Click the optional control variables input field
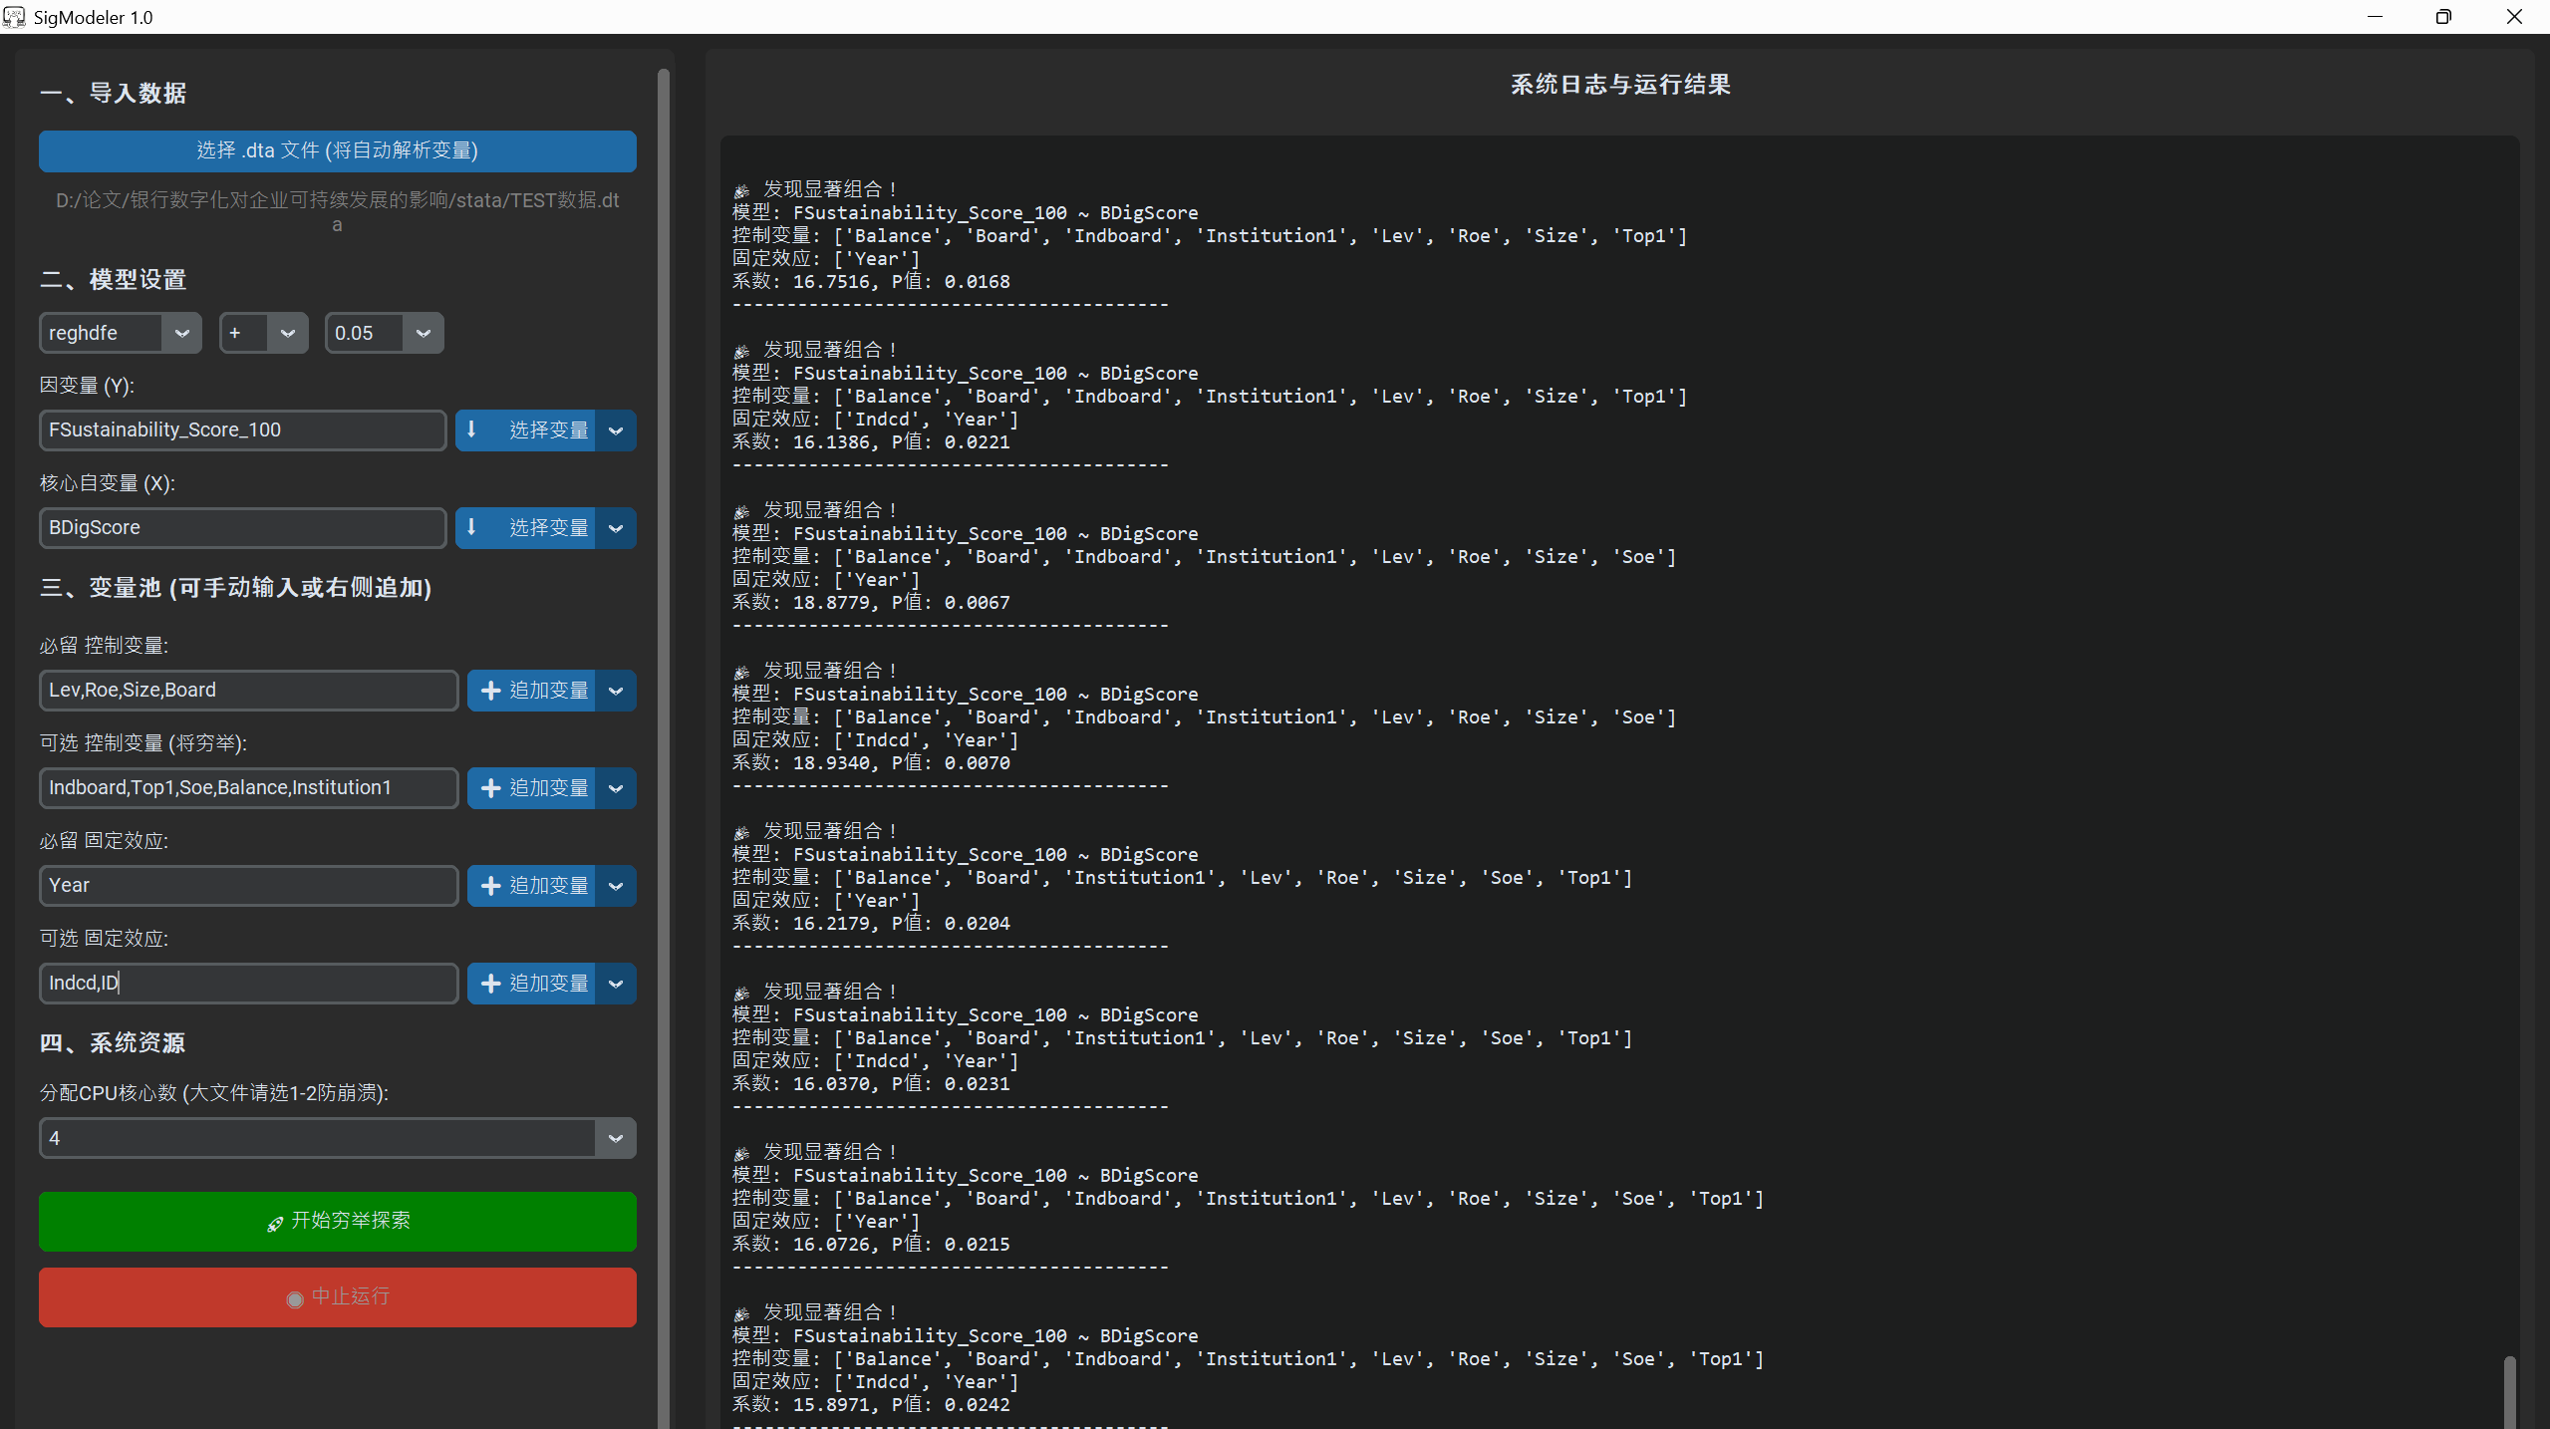 [x=248, y=788]
